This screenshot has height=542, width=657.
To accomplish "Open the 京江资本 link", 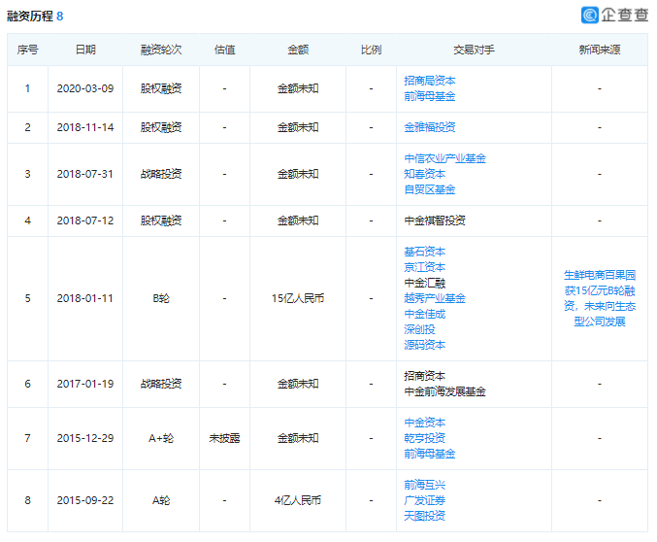I will pos(425,267).
